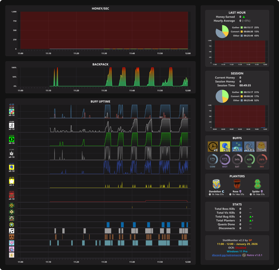Click the Session Time value 00:49:35
The width and height of the screenshot is (279, 270).
click(245, 85)
